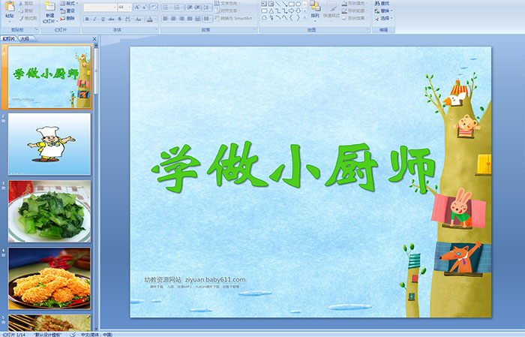
Task: Switch to Outline (大纲) pane tab
Action: (25, 39)
